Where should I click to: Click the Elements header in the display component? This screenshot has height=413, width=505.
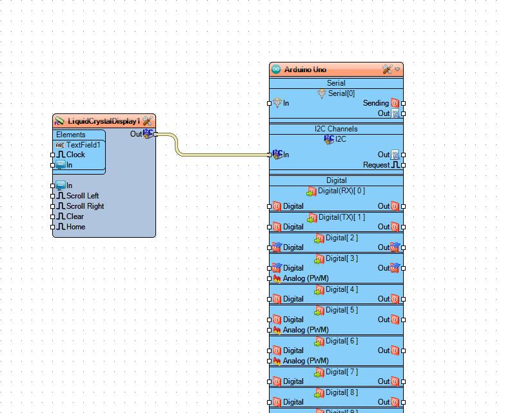click(70, 135)
